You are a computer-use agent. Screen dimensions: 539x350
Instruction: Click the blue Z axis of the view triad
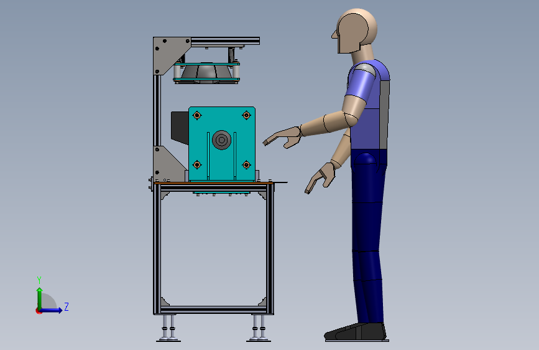click(52, 310)
